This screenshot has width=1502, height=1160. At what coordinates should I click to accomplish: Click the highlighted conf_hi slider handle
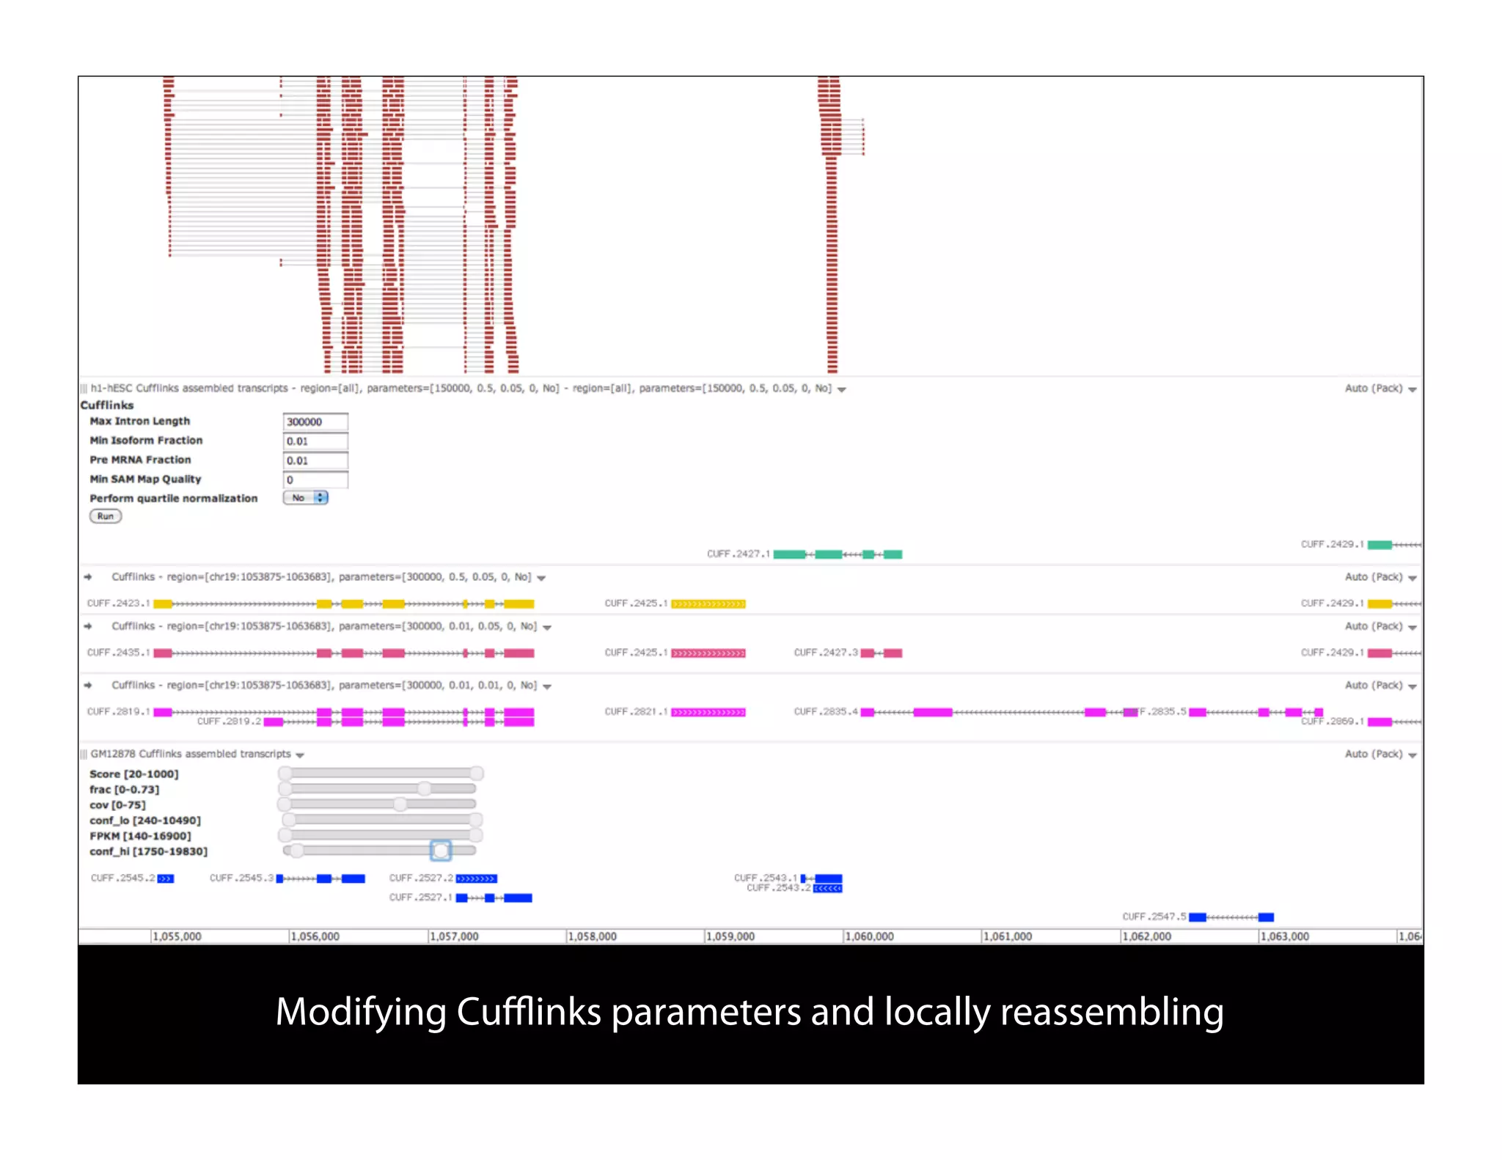(441, 851)
